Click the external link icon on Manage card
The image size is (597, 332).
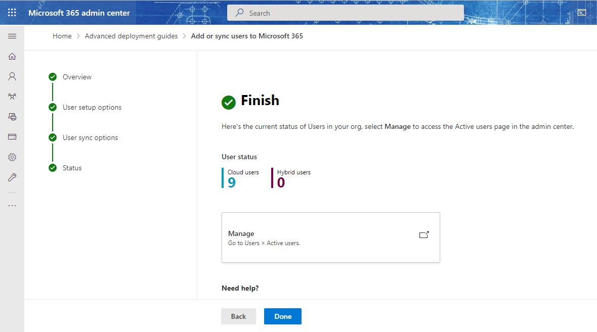point(424,234)
